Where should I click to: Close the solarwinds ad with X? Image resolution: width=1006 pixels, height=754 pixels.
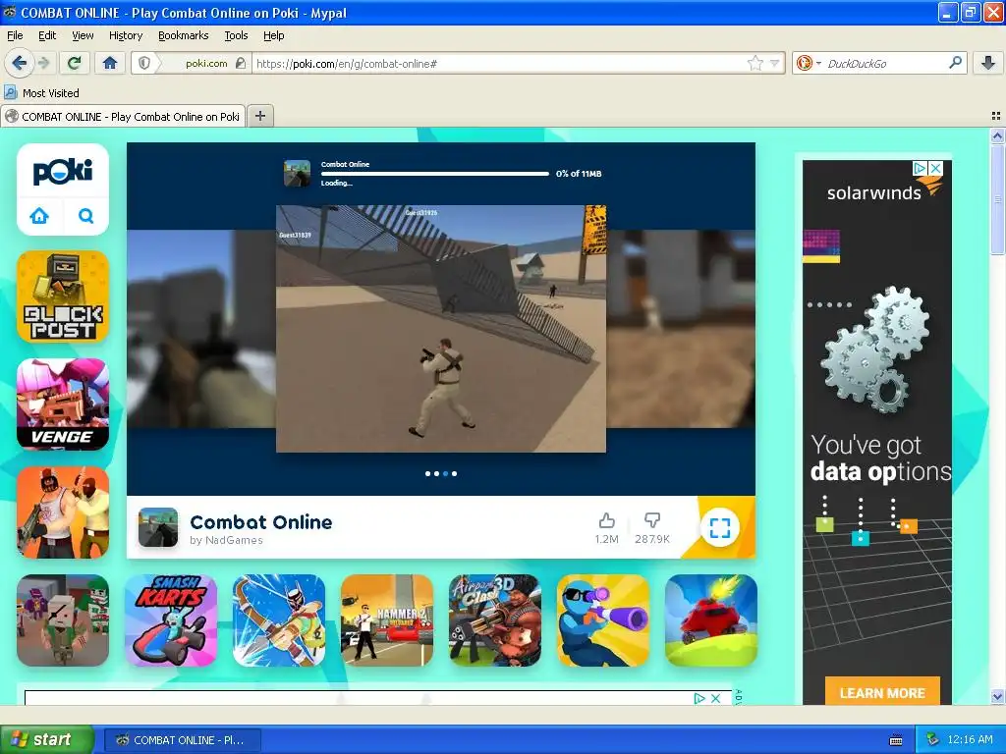pyautogui.click(x=936, y=168)
